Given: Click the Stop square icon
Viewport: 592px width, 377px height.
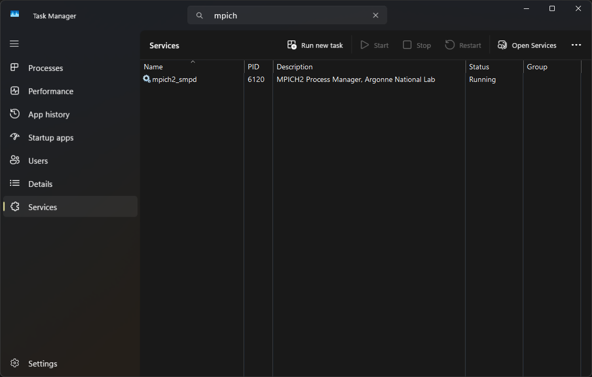Looking at the screenshot, I should click(x=407, y=45).
